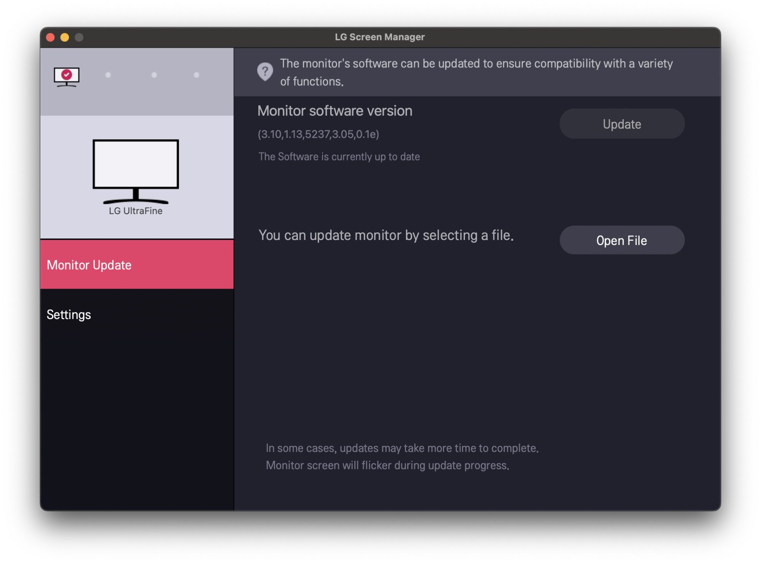Open the Monitor Update section
The width and height of the screenshot is (761, 564).
[137, 264]
